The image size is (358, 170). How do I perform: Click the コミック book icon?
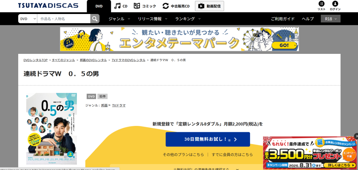(137, 6)
